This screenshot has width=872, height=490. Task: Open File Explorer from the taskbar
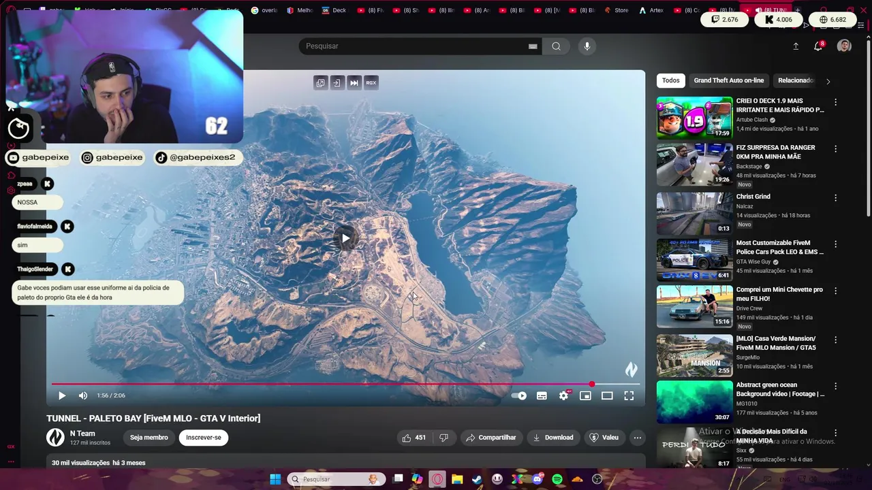click(x=457, y=479)
